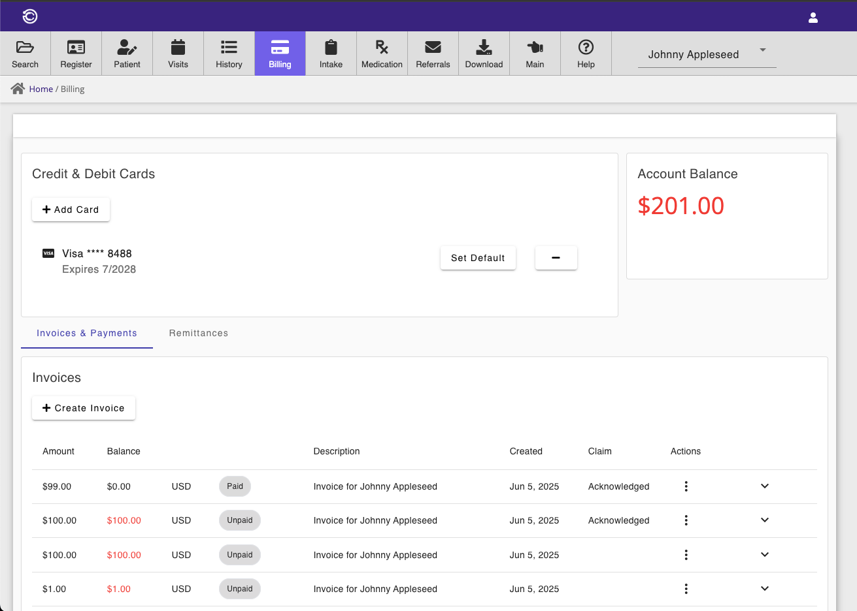Viewport: 857px width, 611px height.
Task: Open the History panel
Action: click(x=229, y=53)
